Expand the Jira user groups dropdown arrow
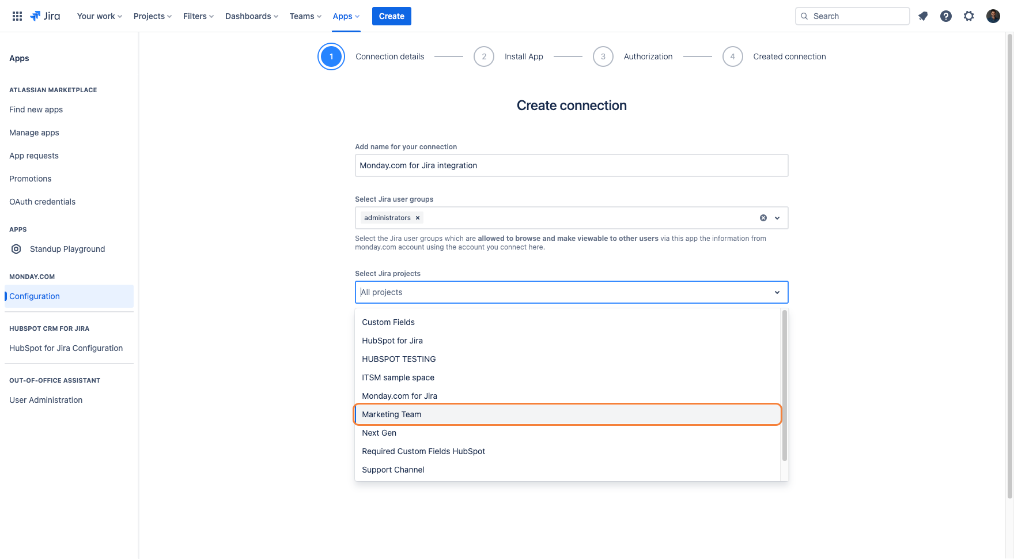 (x=777, y=218)
